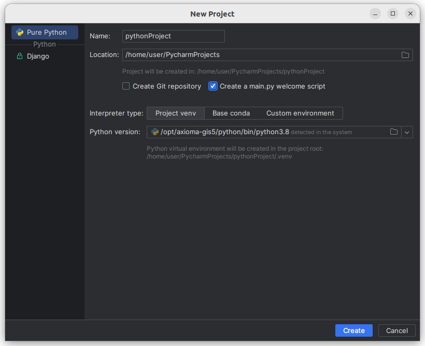Viewport: 425px width, 346px height.
Task: Click the Django lock icon in sidebar
Action: pos(20,56)
